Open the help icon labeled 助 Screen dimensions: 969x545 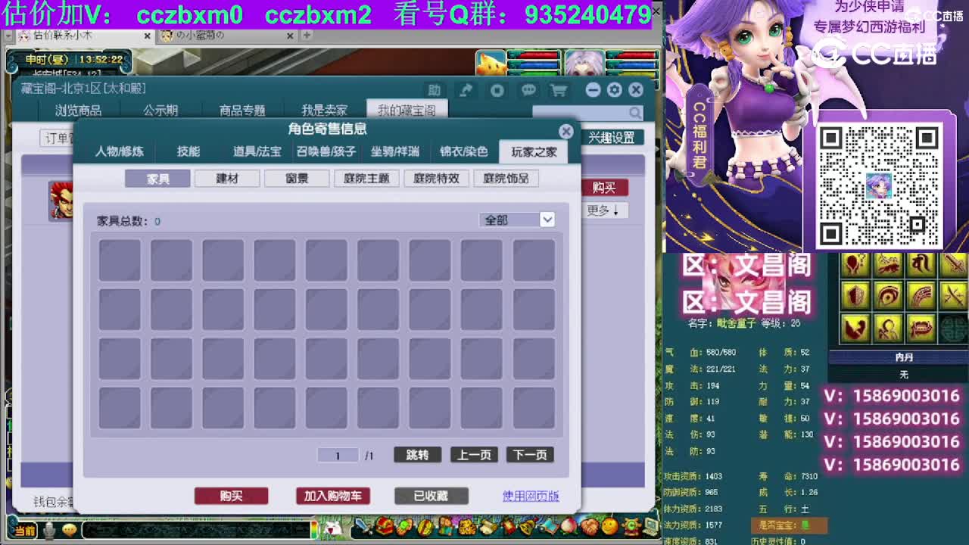click(x=434, y=90)
